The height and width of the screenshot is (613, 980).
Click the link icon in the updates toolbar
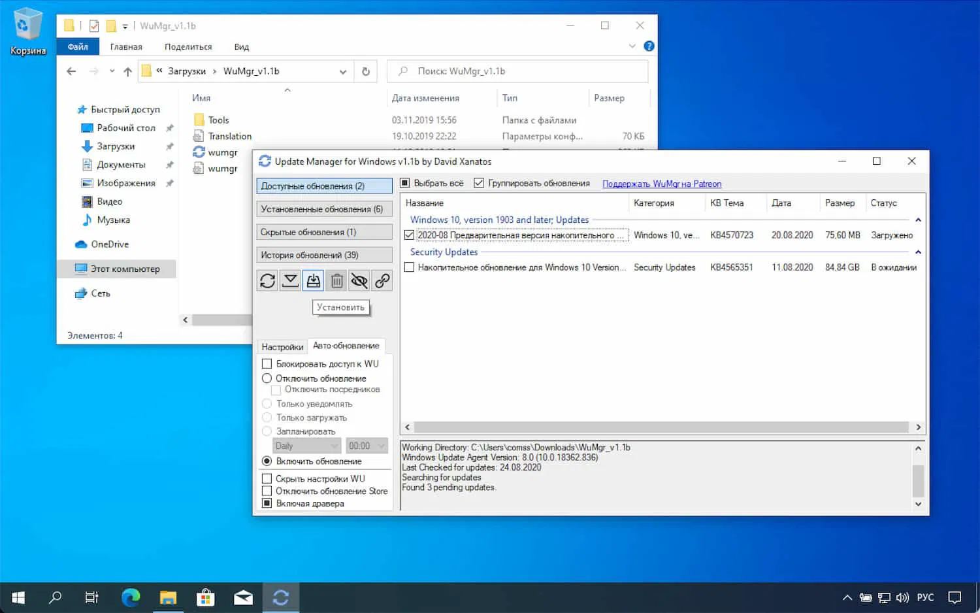382,280
